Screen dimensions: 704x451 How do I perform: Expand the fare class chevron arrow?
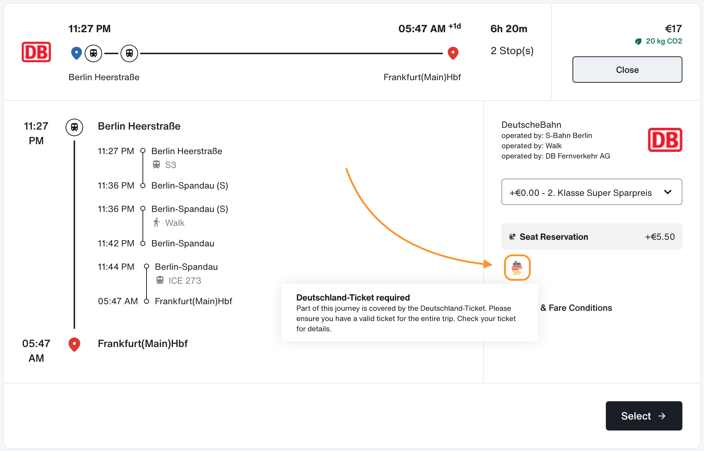point(668,192)
